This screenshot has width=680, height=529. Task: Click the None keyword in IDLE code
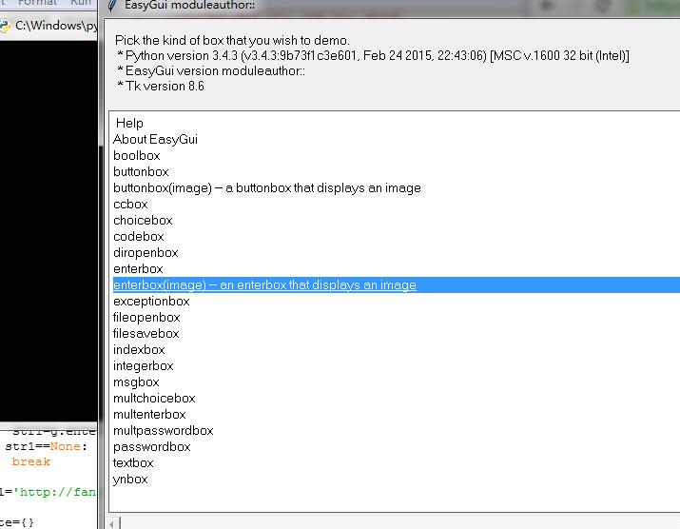pos(66,446)
